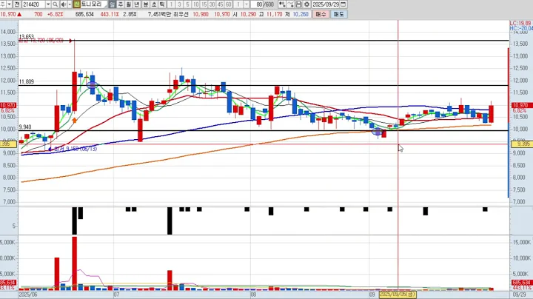This screenshot has width=533, height=299.
Task: Click the 9,940 horizontal line label
Action: [25, 127]
